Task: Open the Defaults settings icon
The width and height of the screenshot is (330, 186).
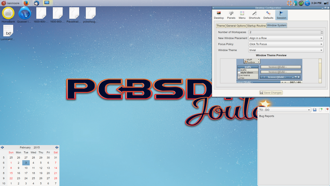Action: (268, 15)
